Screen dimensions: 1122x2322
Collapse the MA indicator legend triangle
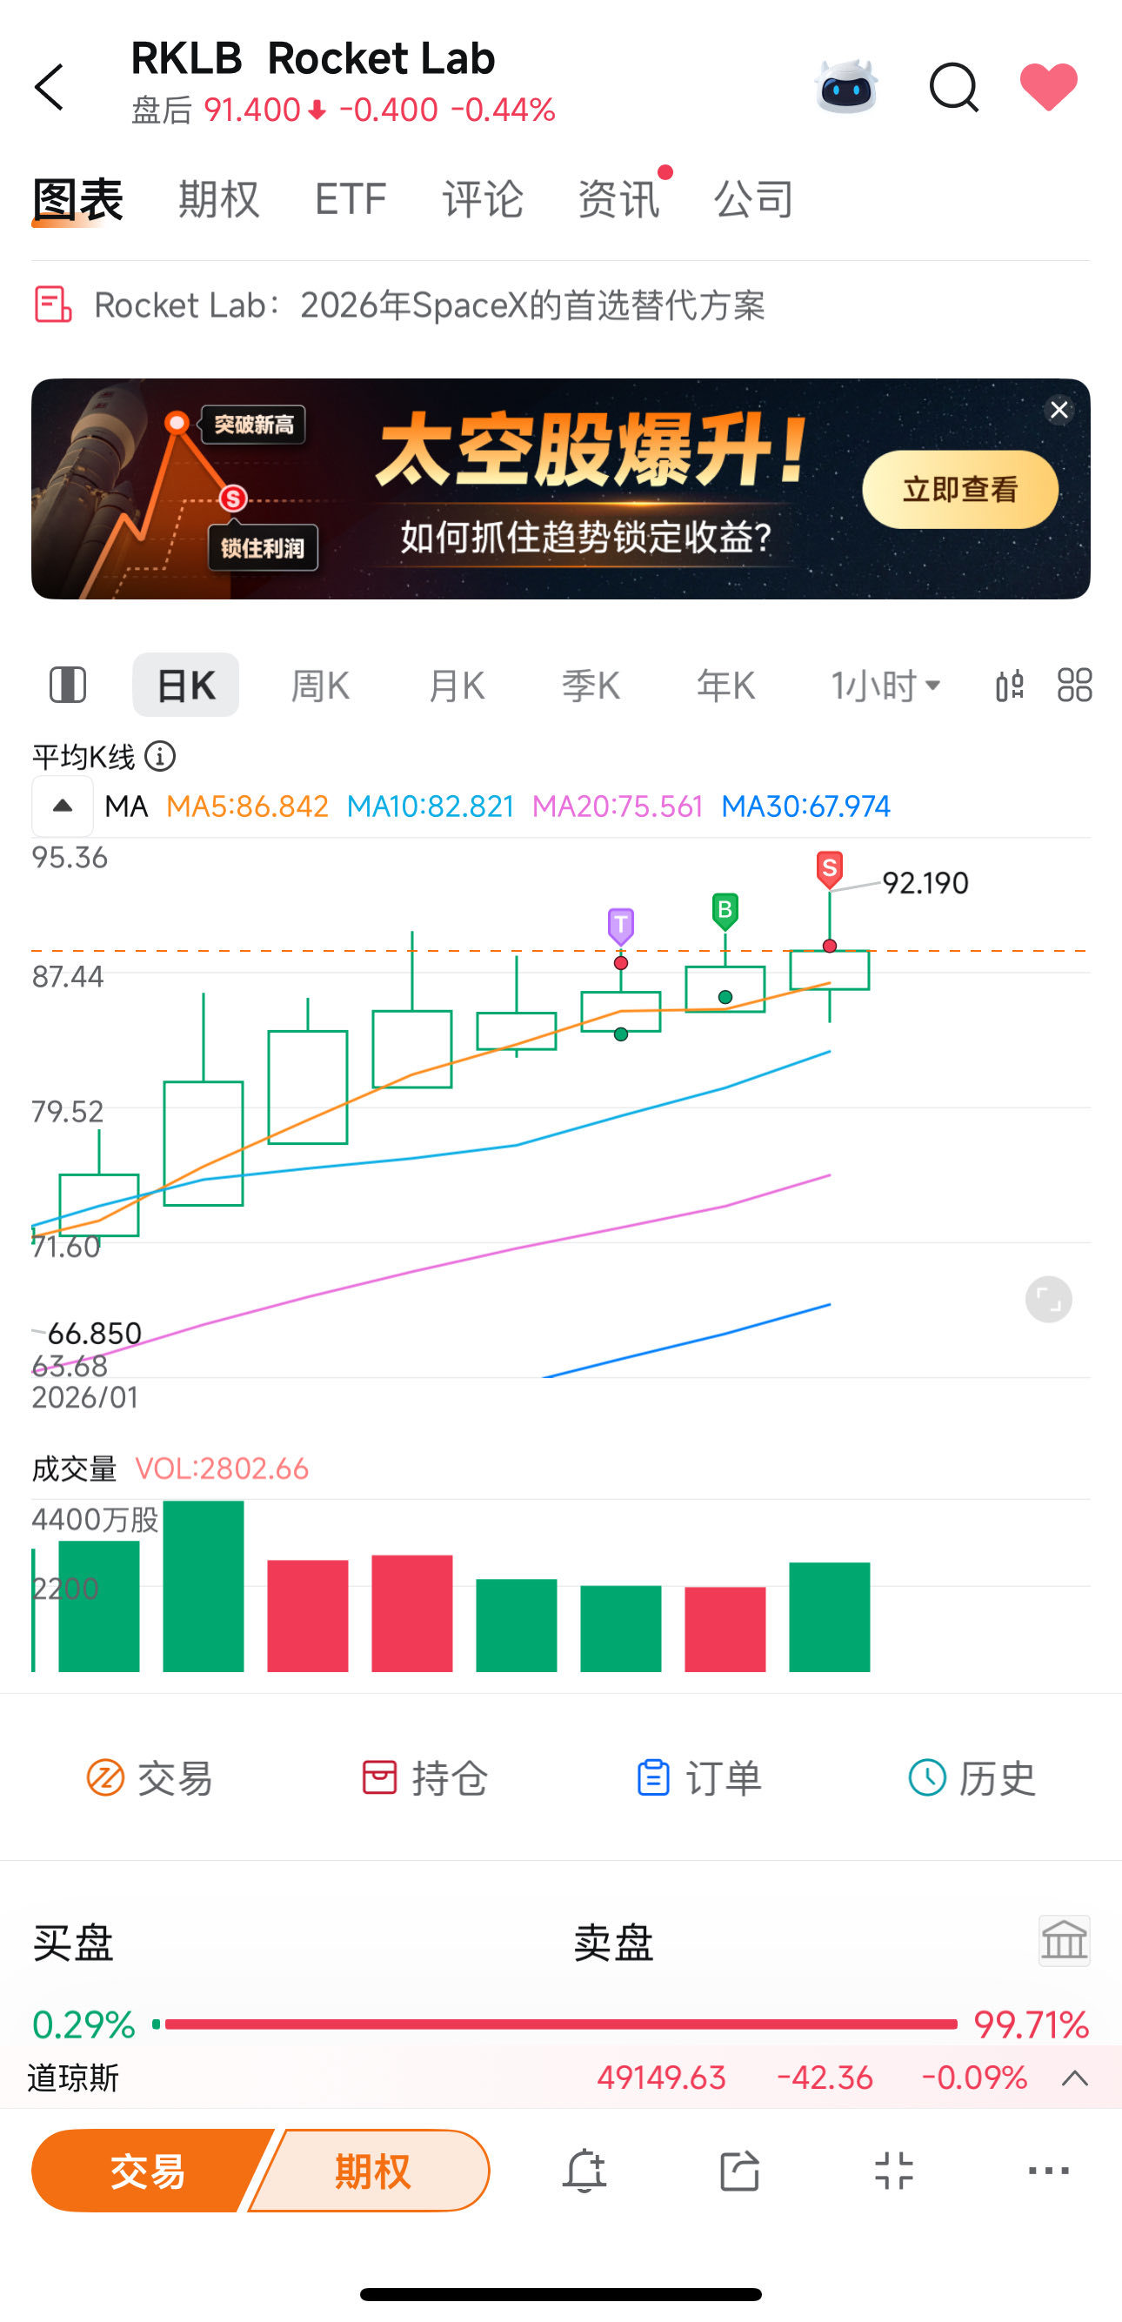pos(62,806)
